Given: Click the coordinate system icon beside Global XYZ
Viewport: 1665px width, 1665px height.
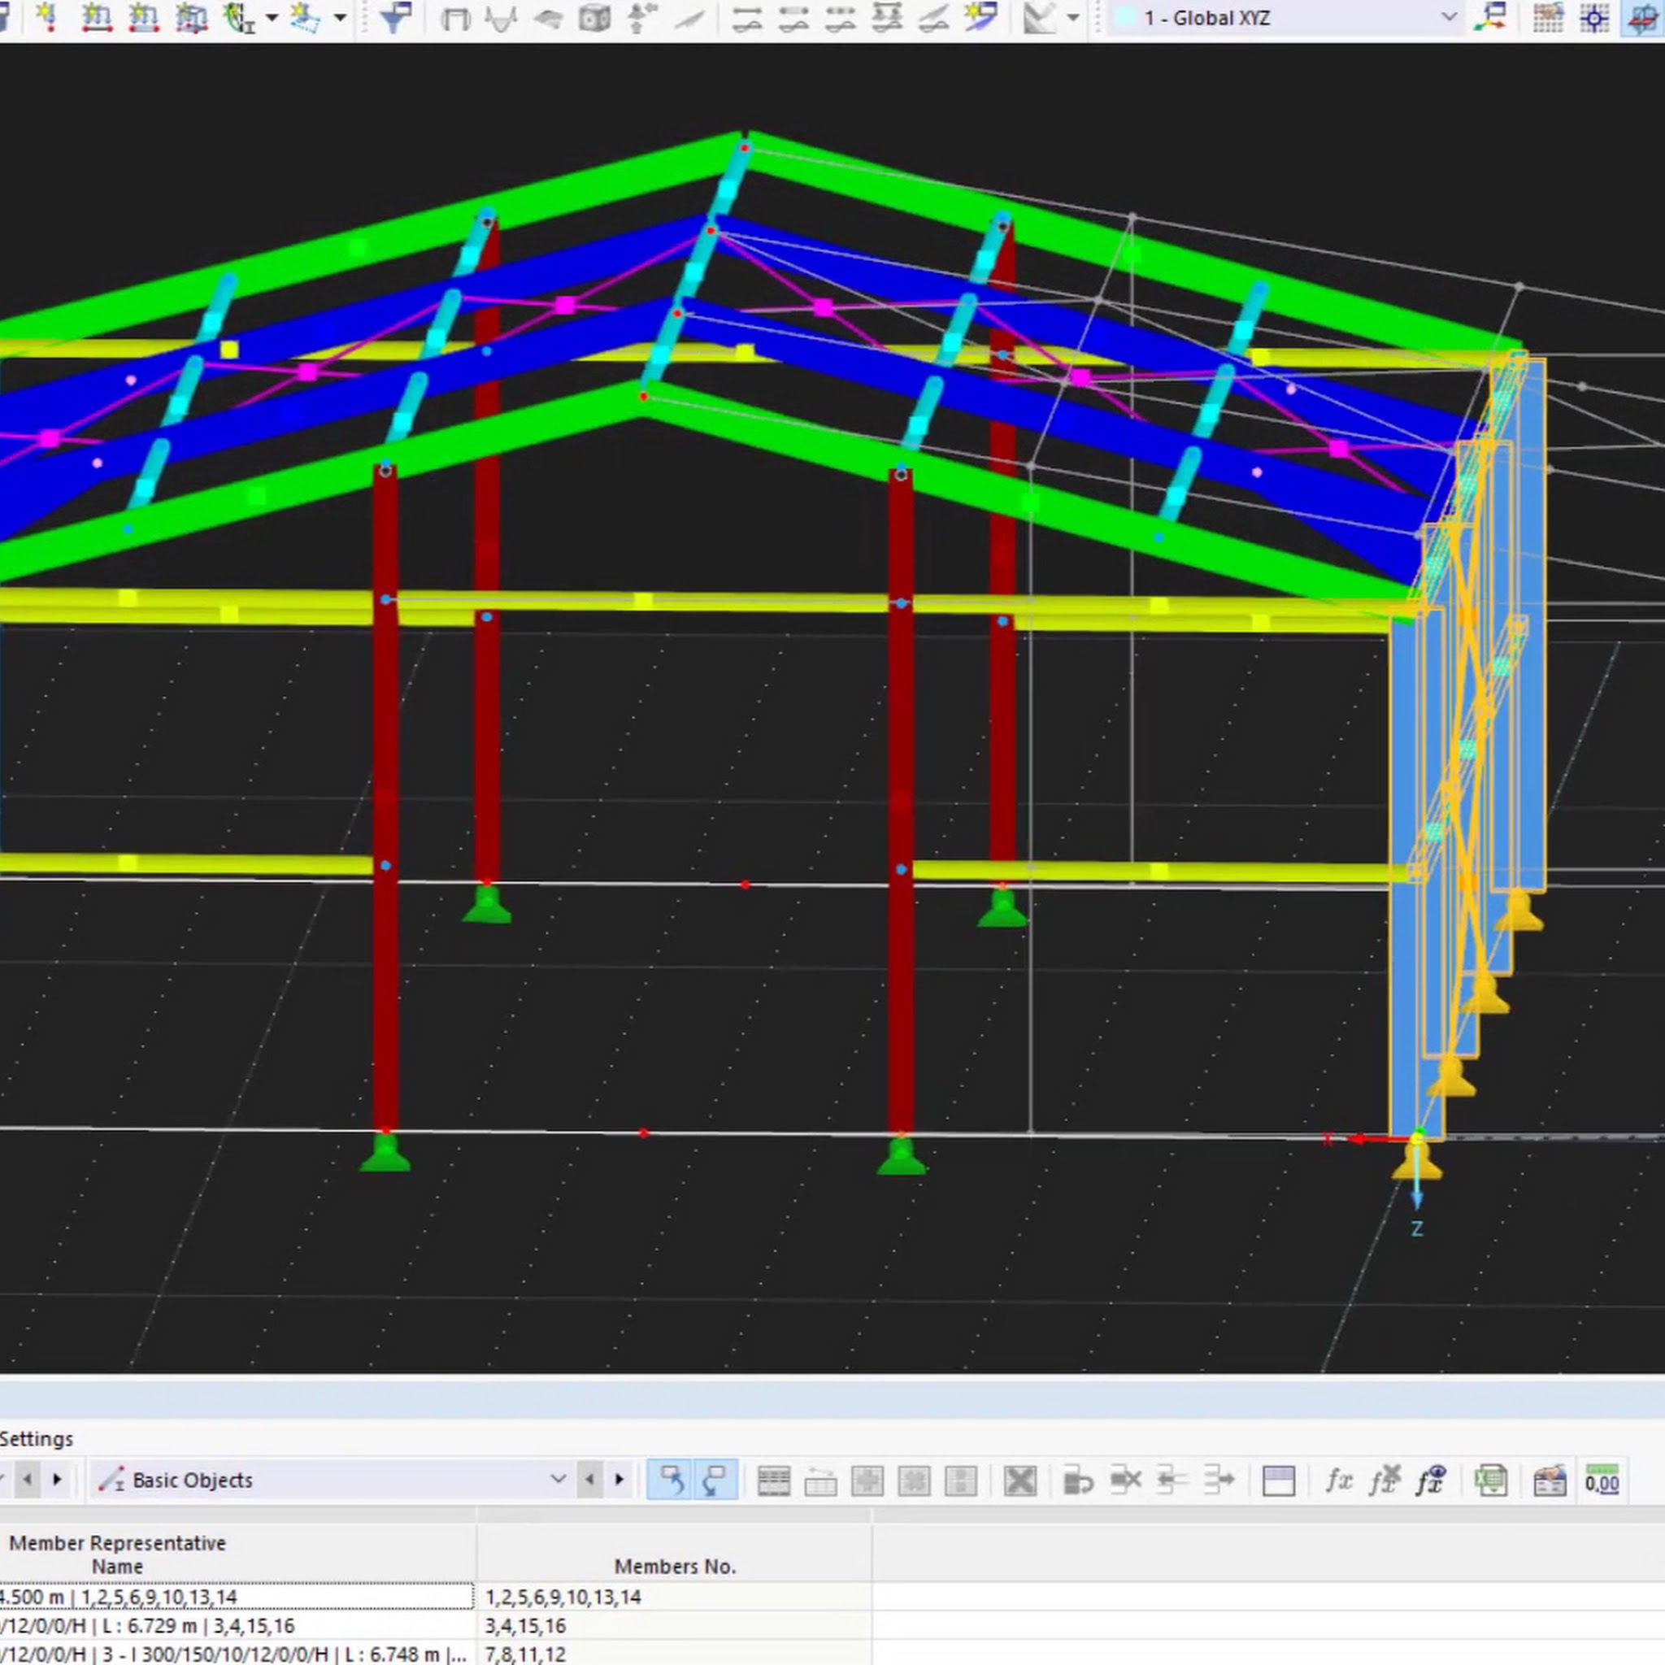Looking at the screenshot, I should coord(1490,18).
